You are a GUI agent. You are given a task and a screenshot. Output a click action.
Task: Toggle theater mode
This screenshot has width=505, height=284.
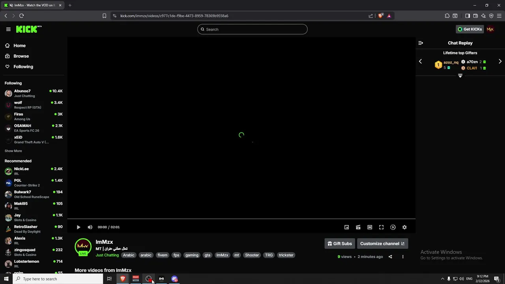(370, 227)
